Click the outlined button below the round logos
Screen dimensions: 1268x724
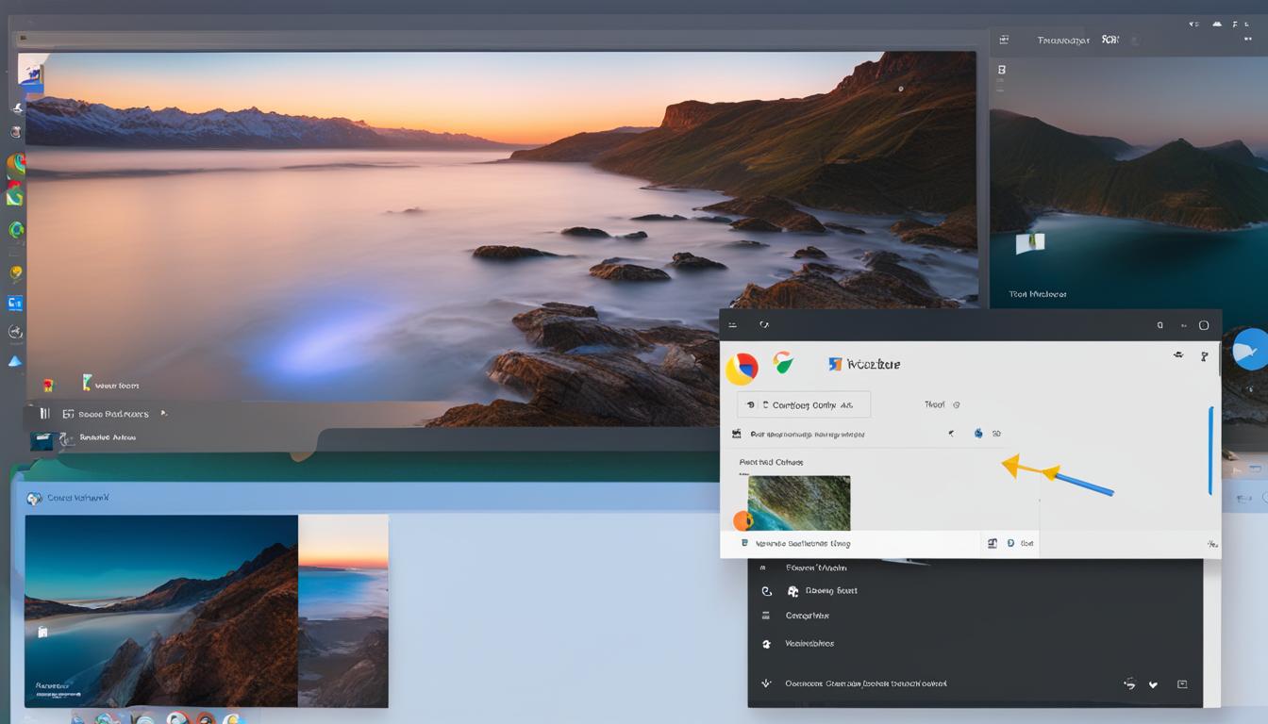(x=804, y=404)
